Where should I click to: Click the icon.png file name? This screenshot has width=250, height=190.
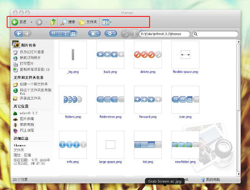(185, 117)
